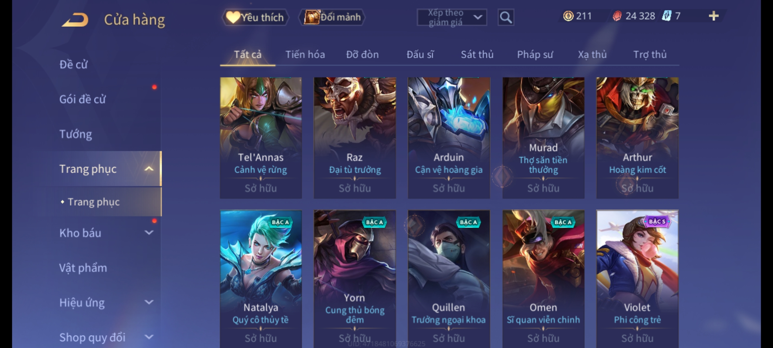Image resolution: width=773 pixels, height=348 pixels.
Task: Select Murad Thợ săn tiền thưởng skin
Action: pos(543,138)
